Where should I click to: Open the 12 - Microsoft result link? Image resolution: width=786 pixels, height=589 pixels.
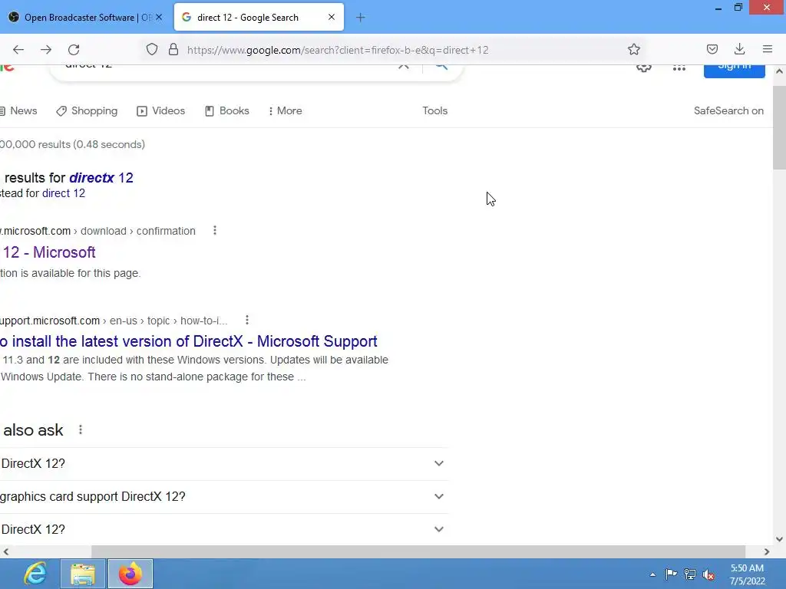48,252
